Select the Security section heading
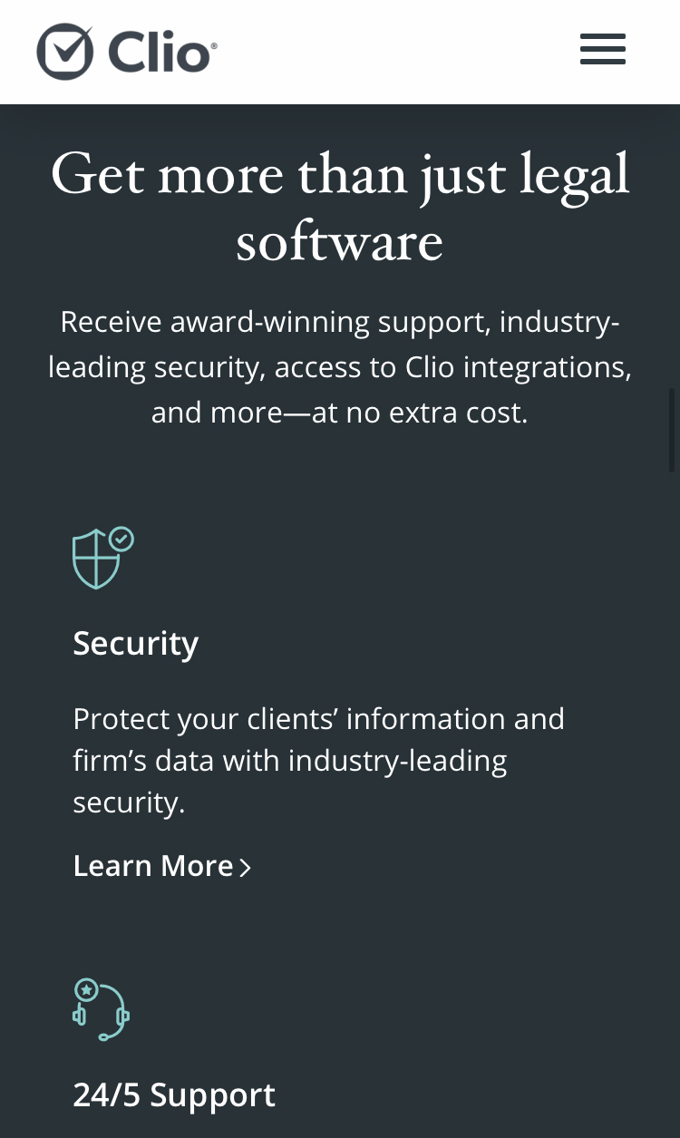Screen dimensions: 680x1138 (x=136, y=643)
